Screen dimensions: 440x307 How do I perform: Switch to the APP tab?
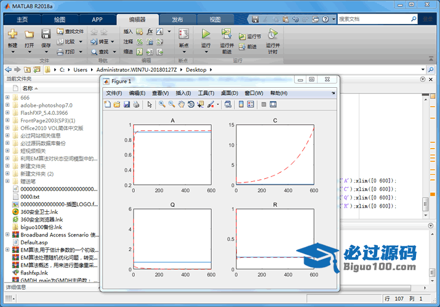click(x=97, y=19)
